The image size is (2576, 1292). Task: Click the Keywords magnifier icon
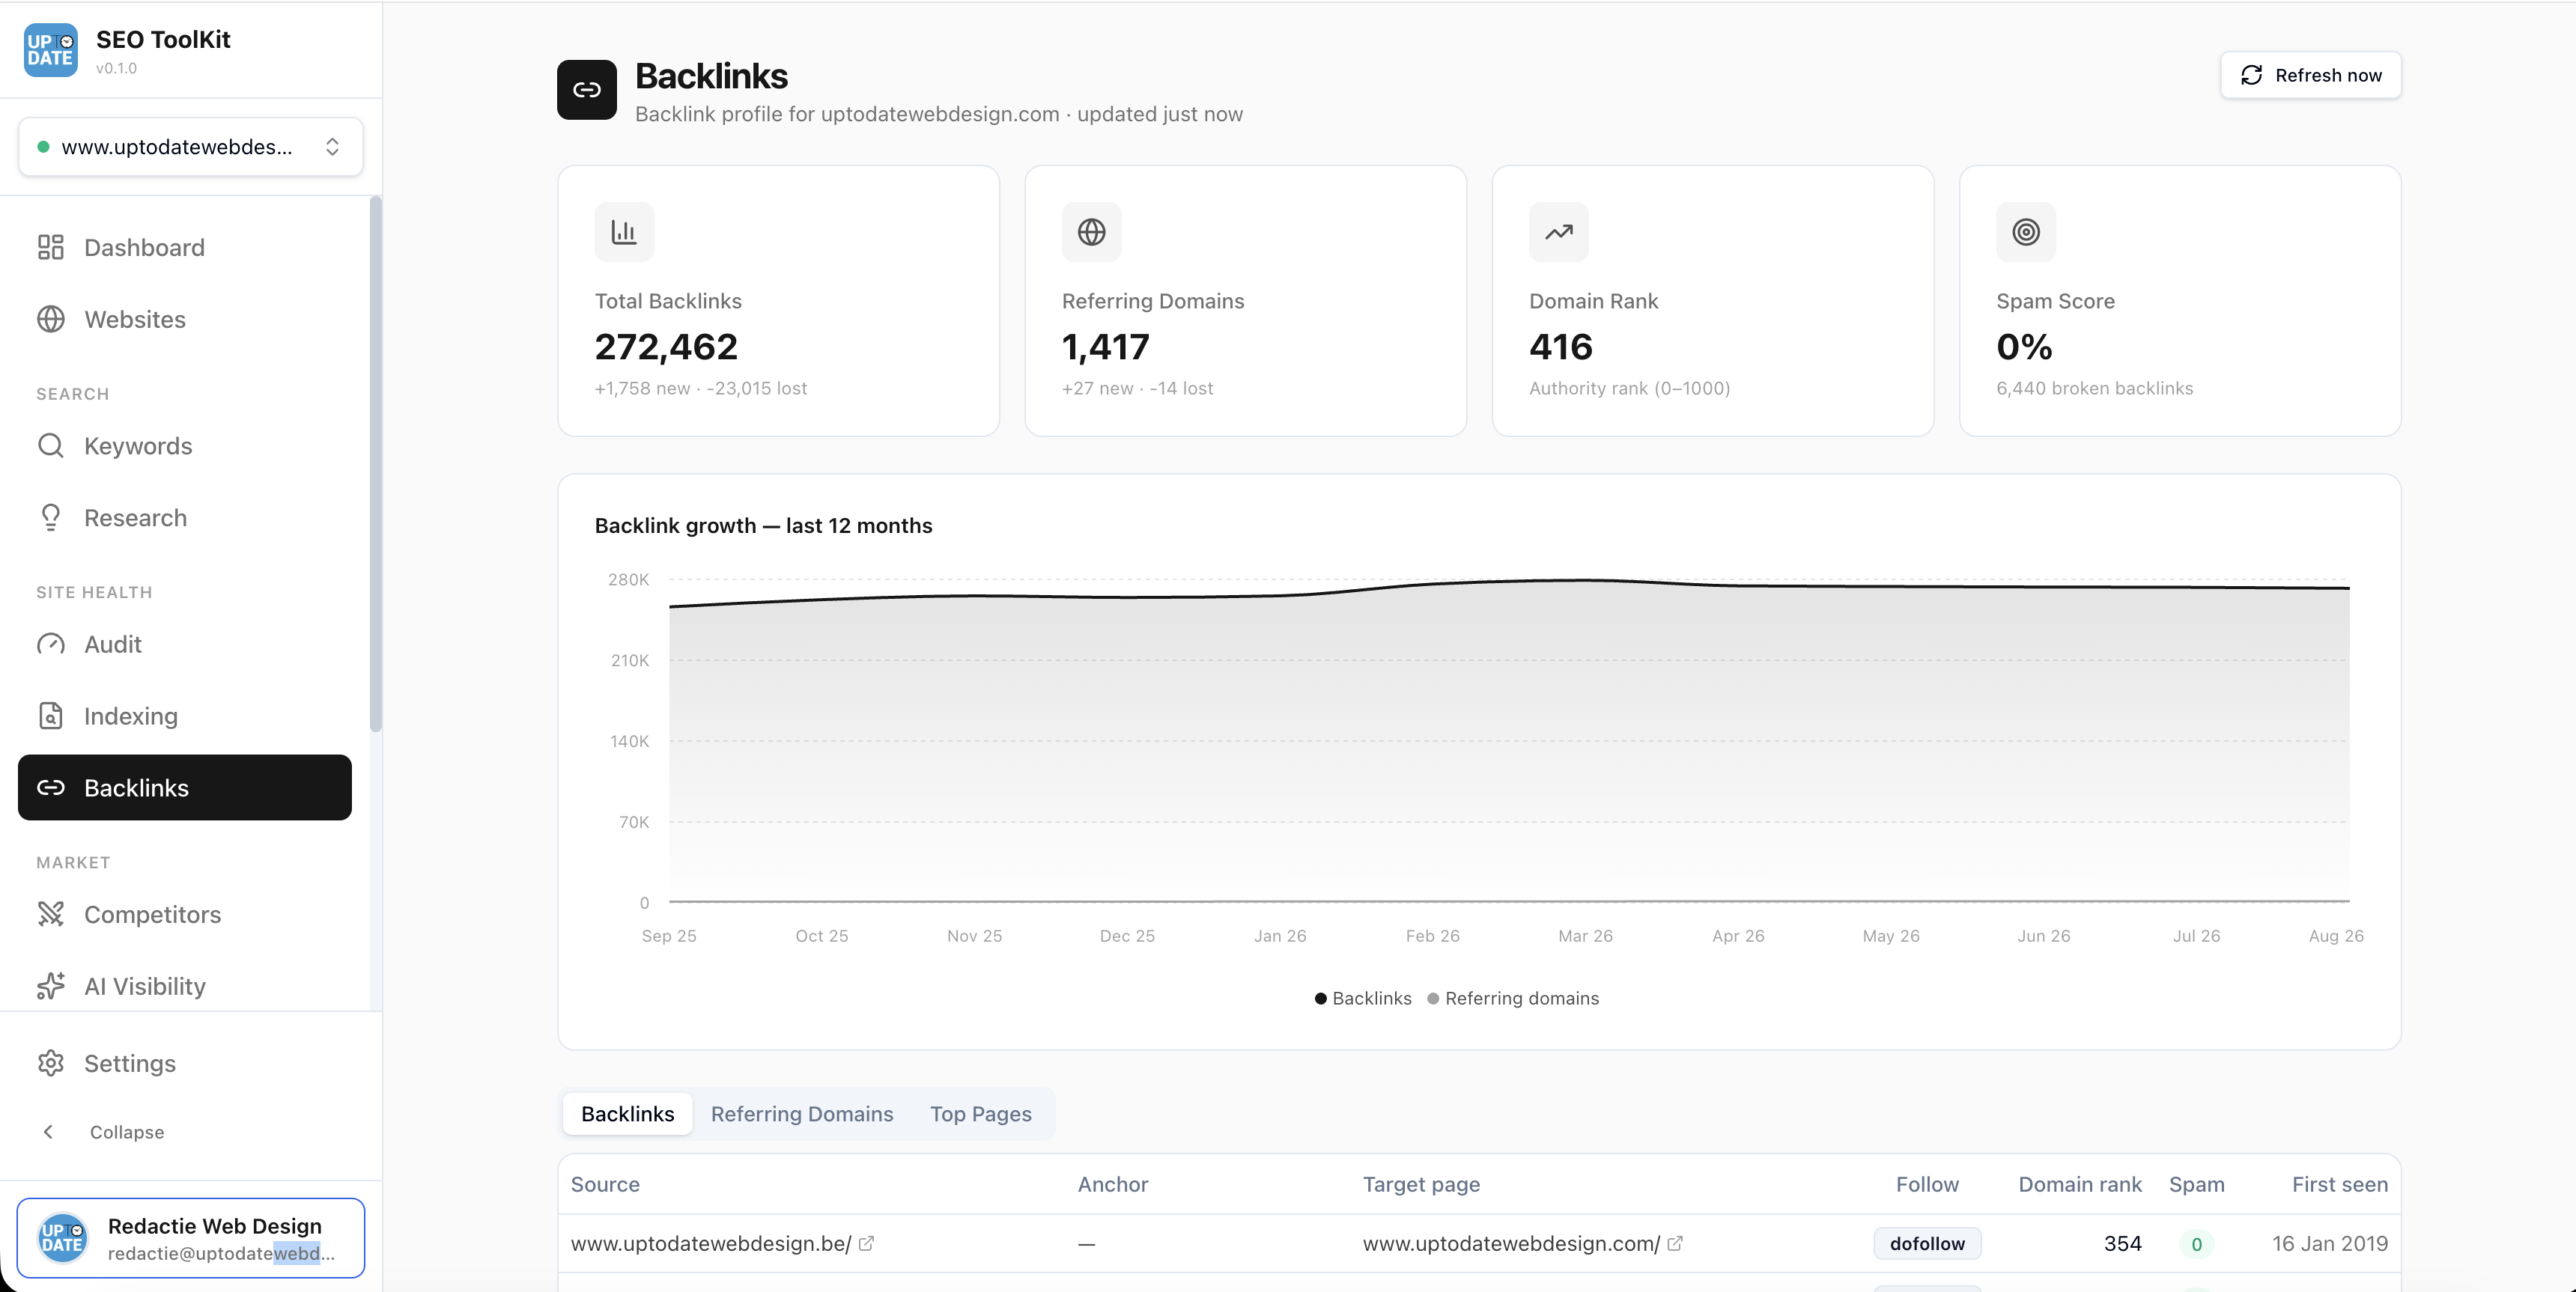tap(50, 445)
